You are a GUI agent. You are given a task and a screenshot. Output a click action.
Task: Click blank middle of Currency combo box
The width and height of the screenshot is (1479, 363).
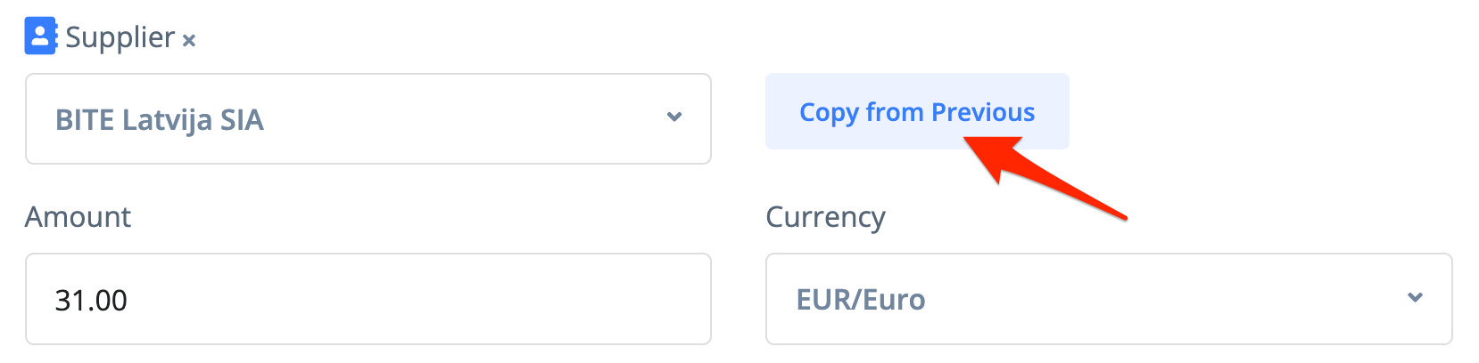[1160, 299]
